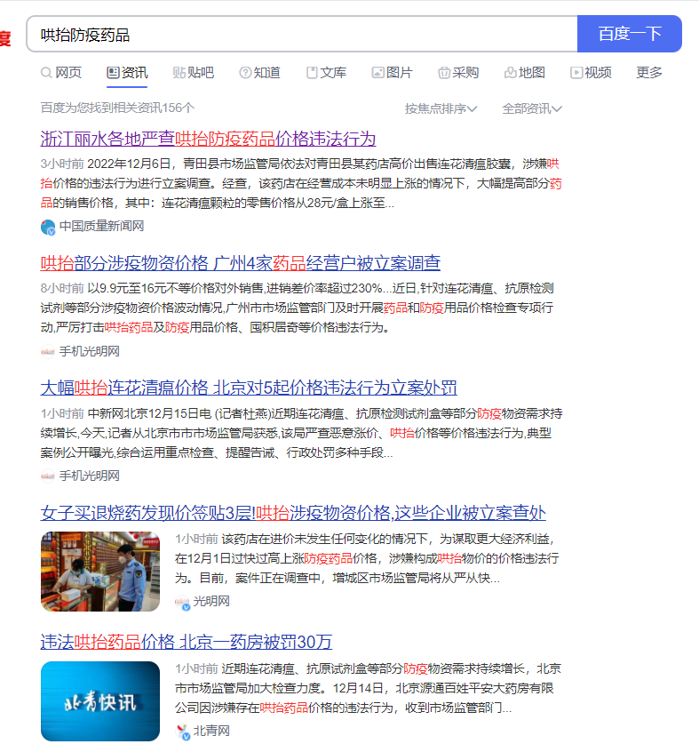
Task: Click the pharmacy inspection photo thumbnail
Action: click(100, 572)
